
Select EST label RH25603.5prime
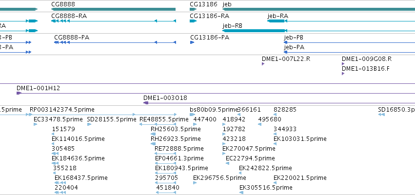click(176, 129)
